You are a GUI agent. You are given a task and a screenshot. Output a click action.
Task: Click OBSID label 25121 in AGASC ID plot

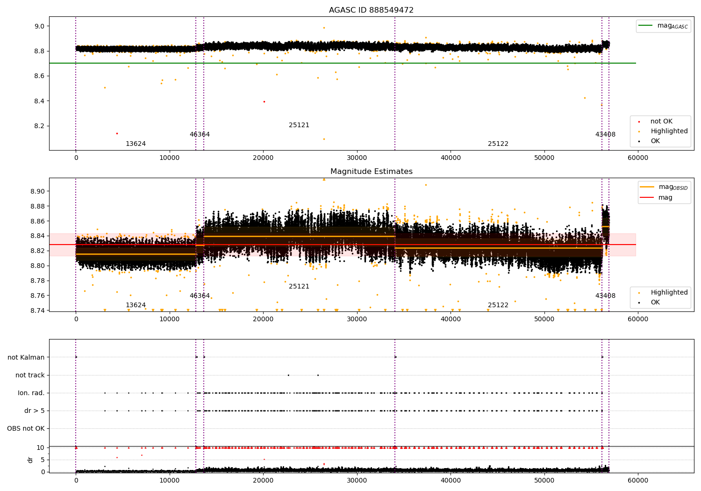pos(299,125)
